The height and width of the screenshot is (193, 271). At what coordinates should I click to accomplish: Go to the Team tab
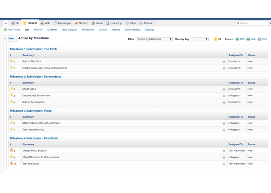point(97,23)
